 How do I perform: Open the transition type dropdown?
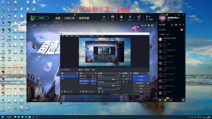point(127,76)
